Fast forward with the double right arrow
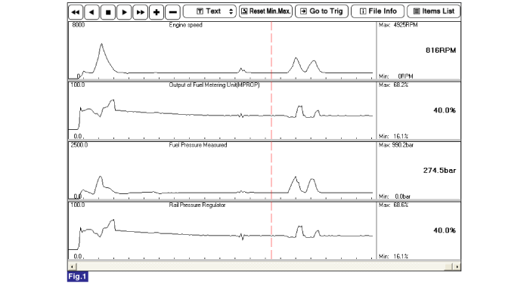This screenshot has width=530, height=284. (141, 12)
